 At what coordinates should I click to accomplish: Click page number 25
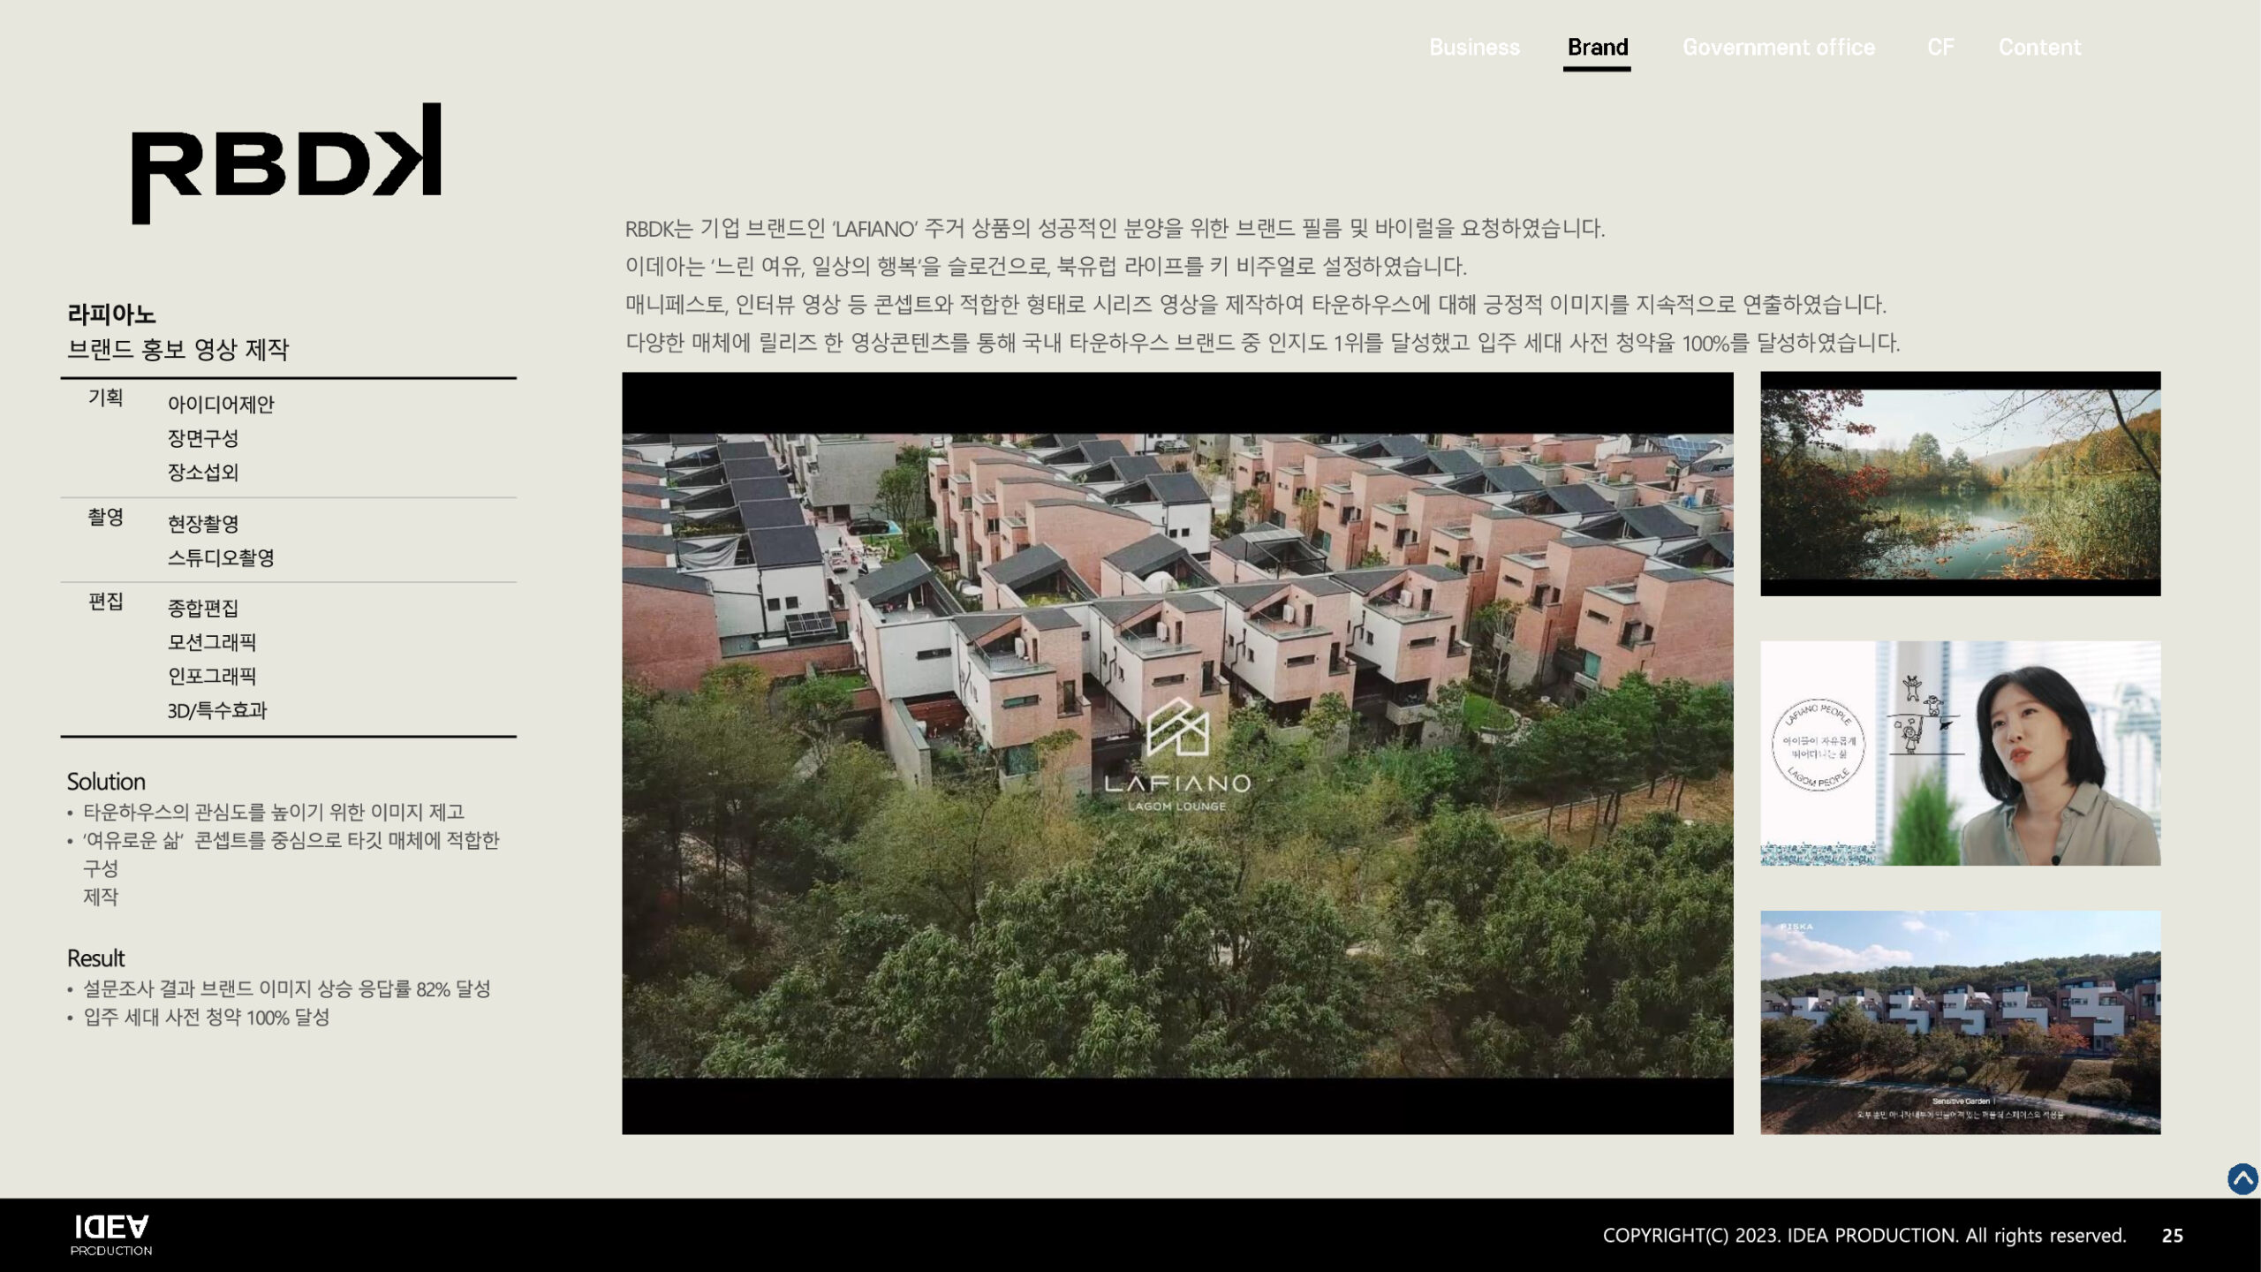(2172, 1236)
